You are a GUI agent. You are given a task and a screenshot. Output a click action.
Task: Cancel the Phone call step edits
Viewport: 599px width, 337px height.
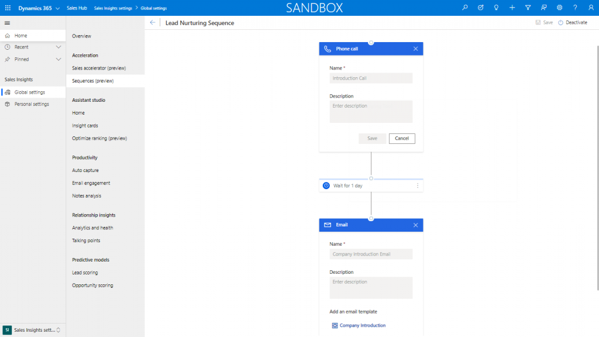402,138
